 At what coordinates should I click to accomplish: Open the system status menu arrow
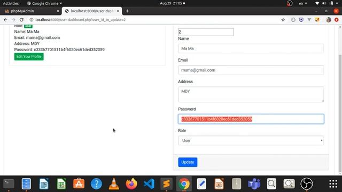tap(337, 3)
